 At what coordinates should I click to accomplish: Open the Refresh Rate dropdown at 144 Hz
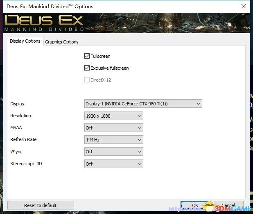[113, 140]
